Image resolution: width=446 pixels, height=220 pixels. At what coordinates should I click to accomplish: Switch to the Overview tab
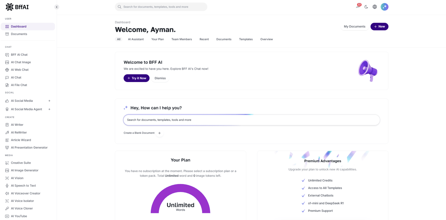(267, 39)
